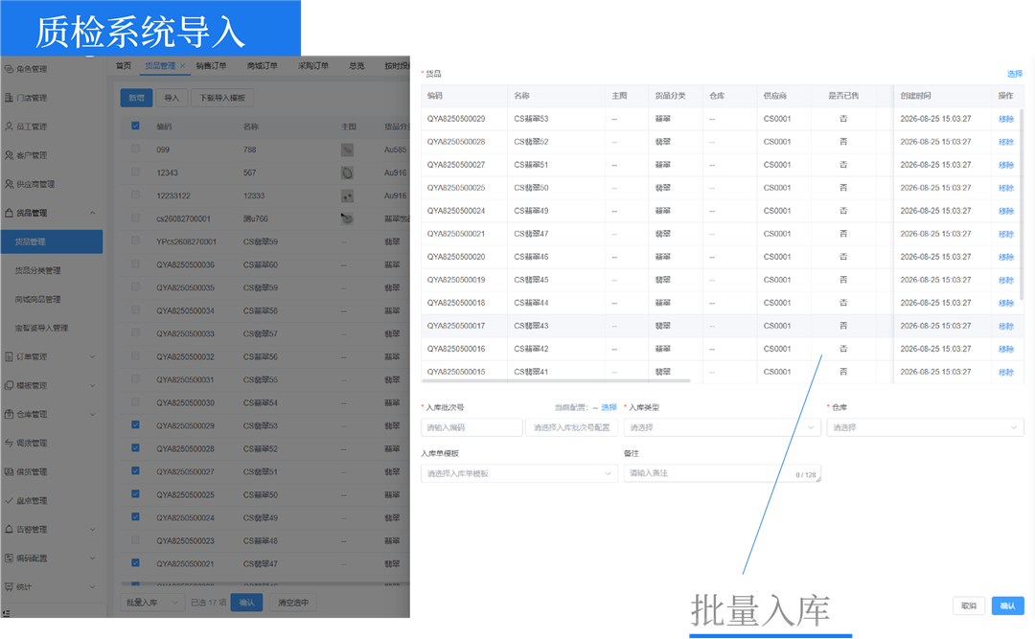Click the 编码配置 sidebar icon
Viewport: 1035px width, 639px height.
coord(9,558)
